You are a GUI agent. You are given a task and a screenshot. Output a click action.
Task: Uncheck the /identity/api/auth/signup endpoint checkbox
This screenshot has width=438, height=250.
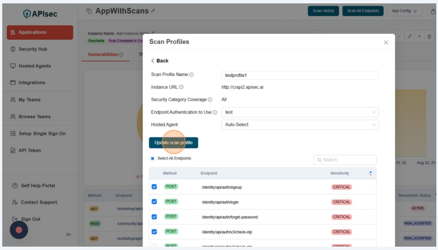pyautogui.click(x=154, y=187)
